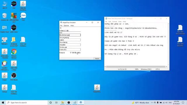The height and width of the screenshot is (105, 187).
Task: Open the Recycle Bin desktop icon
Action: [x=5, y=17]
